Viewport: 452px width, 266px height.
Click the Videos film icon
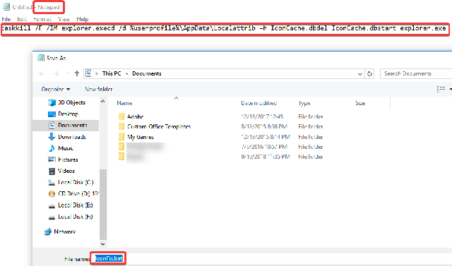tap(52, 171)
